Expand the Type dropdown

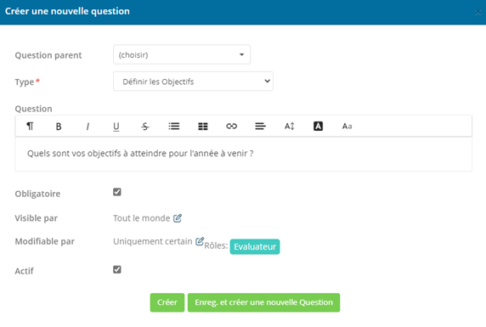pyautogui.click(x=193, y=82)
